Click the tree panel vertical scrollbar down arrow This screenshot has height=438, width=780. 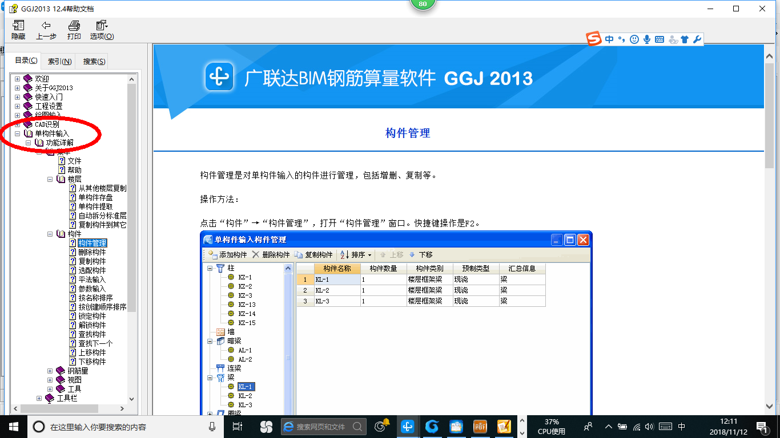[132, 400]
